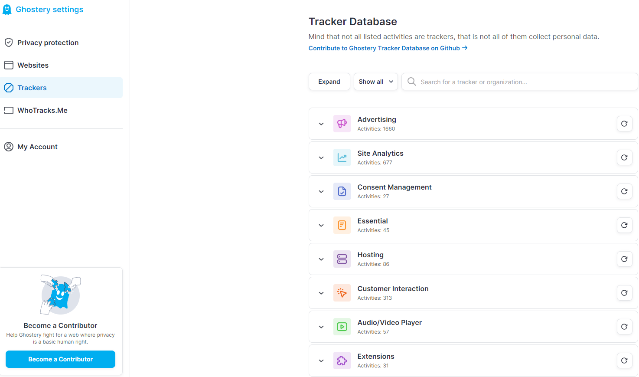This screenshot has width=639, height=377.
Task: Expand the Customer Interaction chevron
Action: (x=321, y=293)
